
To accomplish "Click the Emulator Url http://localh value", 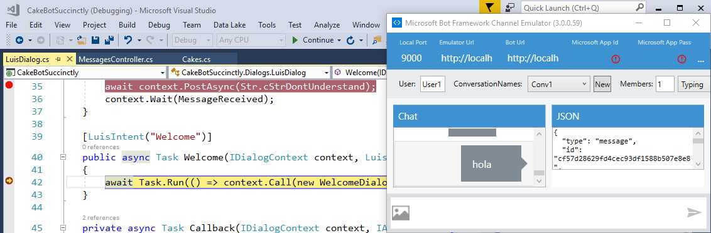I will 467,58.
